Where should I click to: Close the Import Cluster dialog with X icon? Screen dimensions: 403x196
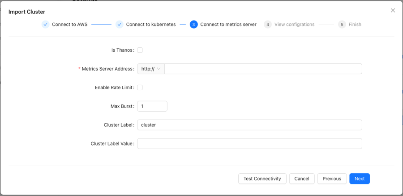tap(393, 11)
